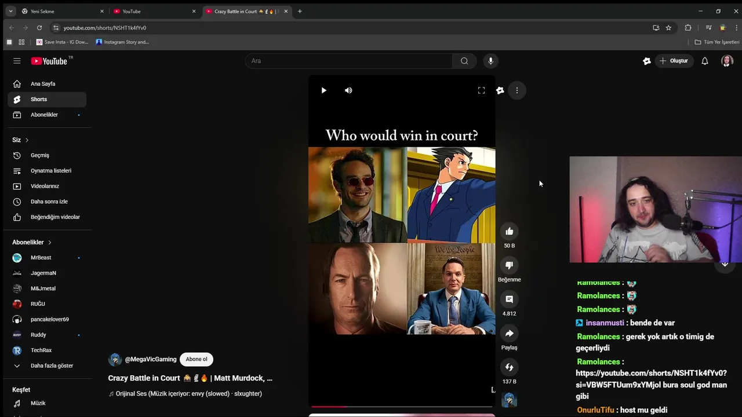Open the @MegaVicGaming channel link
This screenshot has width=742, height=417.
click(x=151, y=359)
